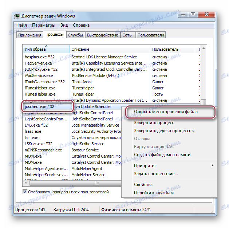Sort by the Описание column header

110,49
